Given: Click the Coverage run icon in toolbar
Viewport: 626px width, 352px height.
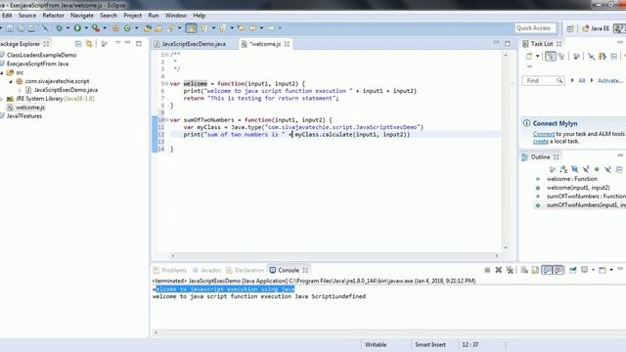Looking at the screenshot, I should (x=96, y=28).
